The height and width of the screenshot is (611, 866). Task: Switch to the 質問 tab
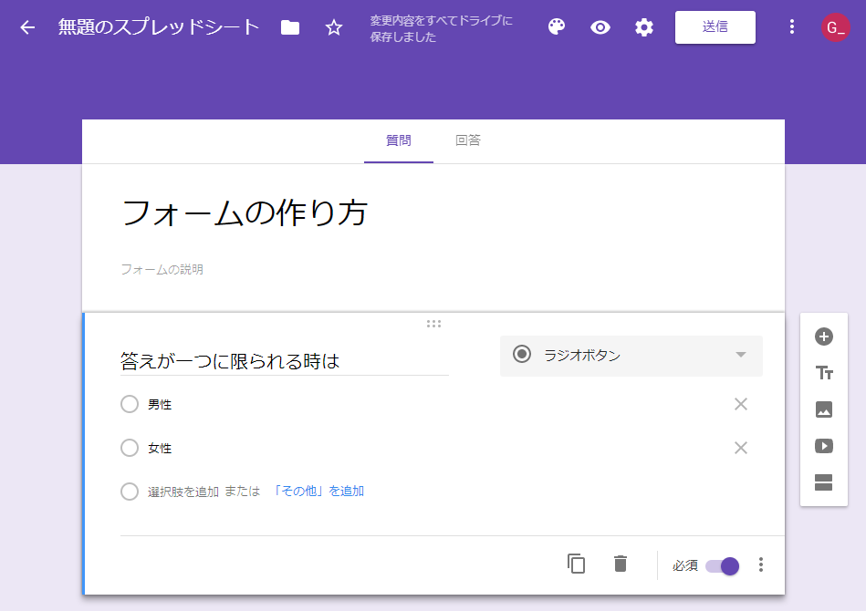[x=399, y=140]
